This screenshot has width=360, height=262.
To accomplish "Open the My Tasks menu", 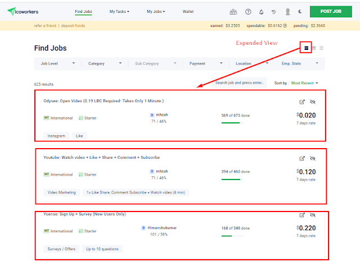I will 119,11.
